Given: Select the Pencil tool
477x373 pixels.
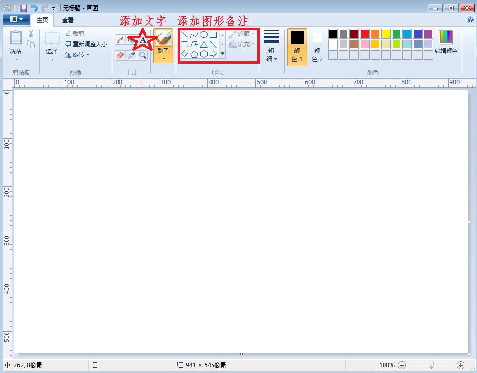Looking at the screenshot, I should tap(119, 40).
